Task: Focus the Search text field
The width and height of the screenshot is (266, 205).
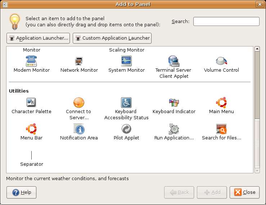Action: pos(226,22)
